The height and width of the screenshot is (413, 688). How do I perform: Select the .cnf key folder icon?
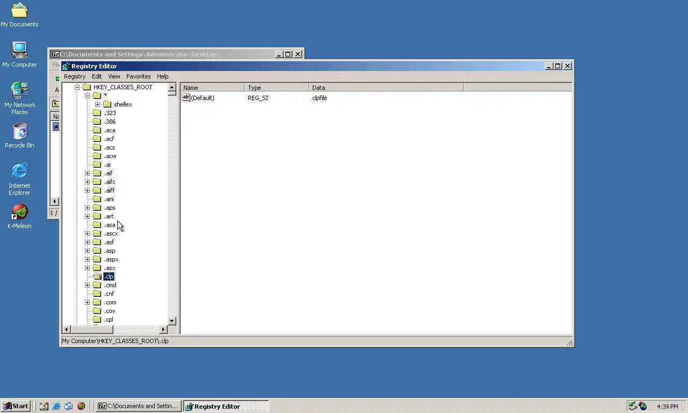[x=97, y=294]
